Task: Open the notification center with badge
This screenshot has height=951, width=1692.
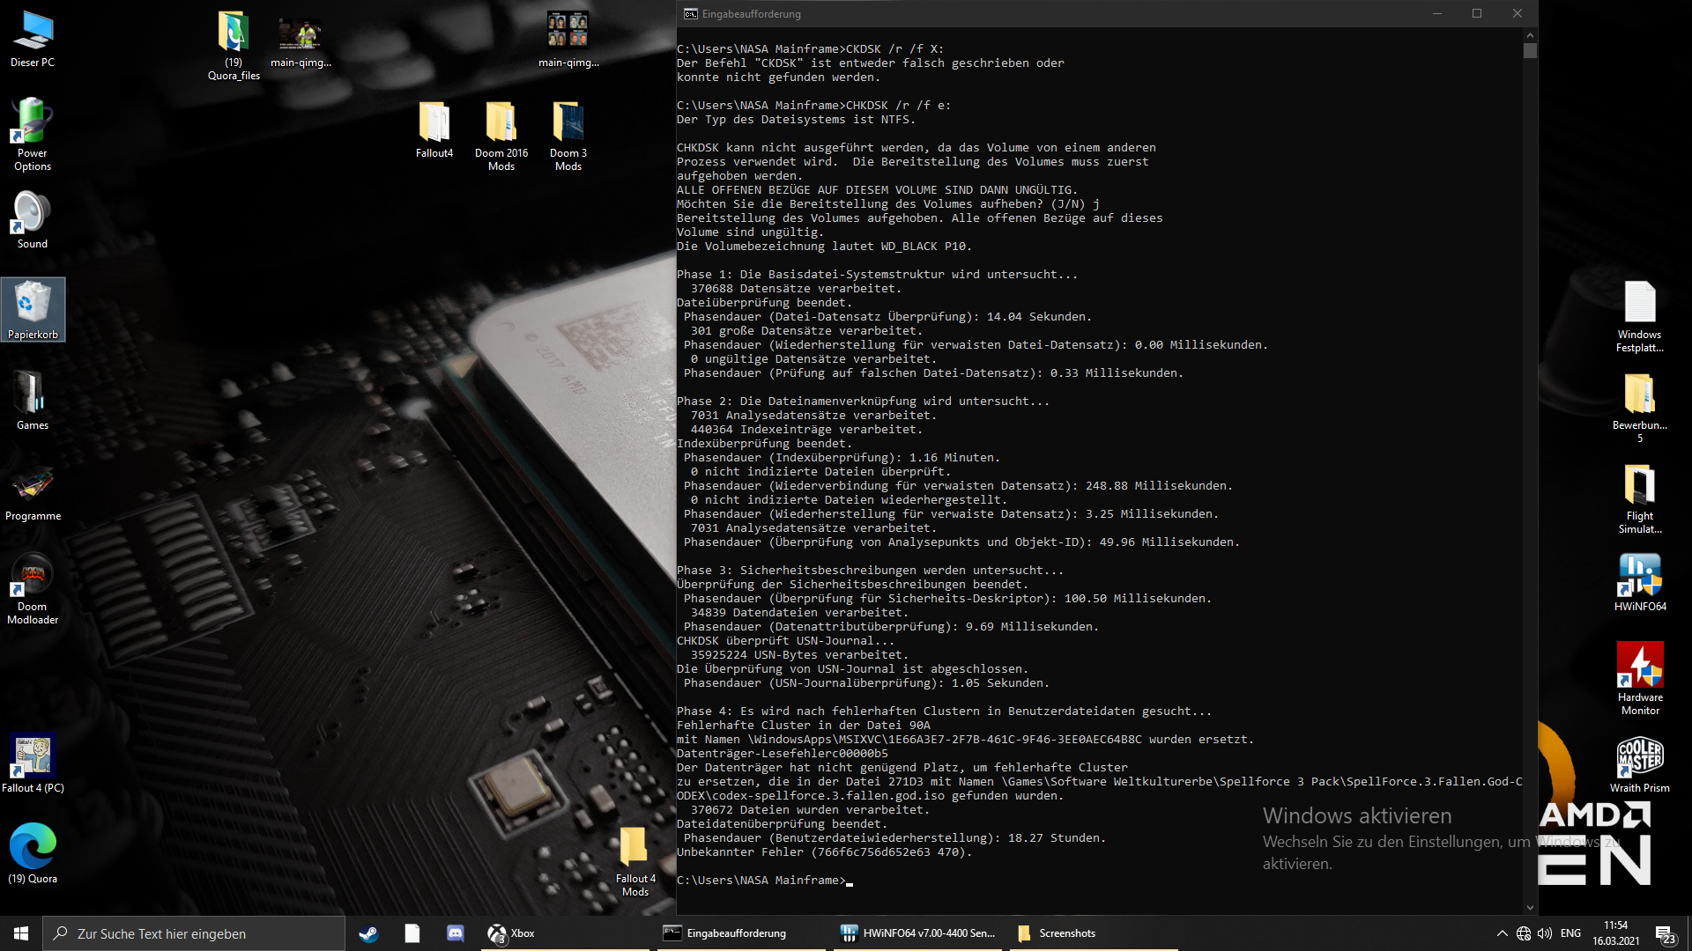Action: tap(1664, 933)
